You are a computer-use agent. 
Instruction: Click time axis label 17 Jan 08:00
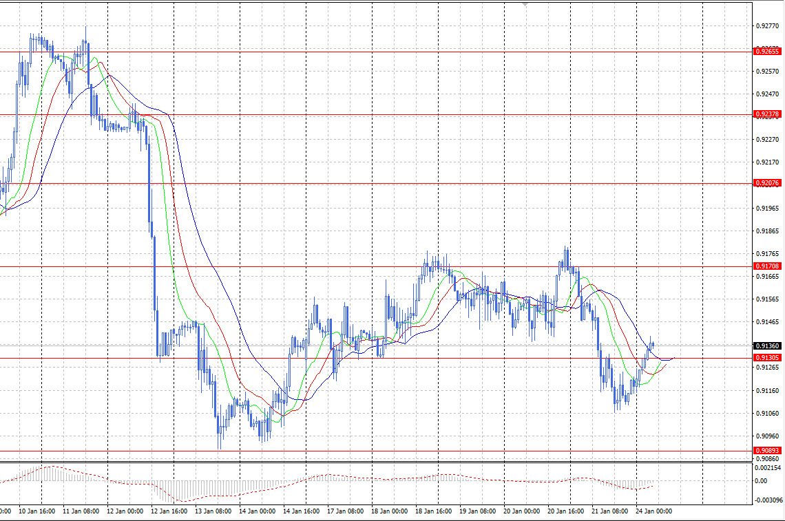pyautogui.click(x=345, y=511)
